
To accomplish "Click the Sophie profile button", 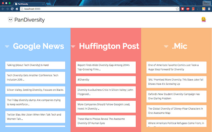I will 207,3.
